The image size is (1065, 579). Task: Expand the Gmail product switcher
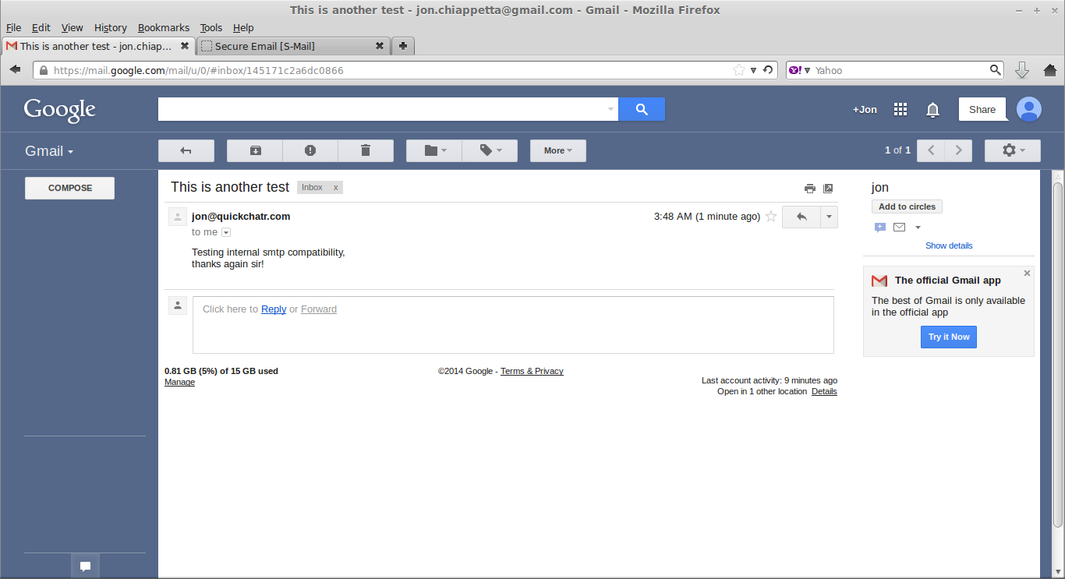coord(49,151)
